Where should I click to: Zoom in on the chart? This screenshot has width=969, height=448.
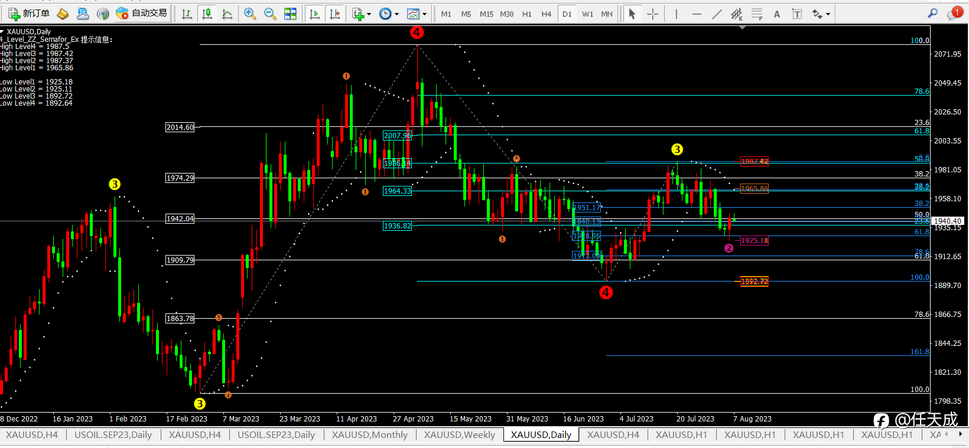[250, 14]
